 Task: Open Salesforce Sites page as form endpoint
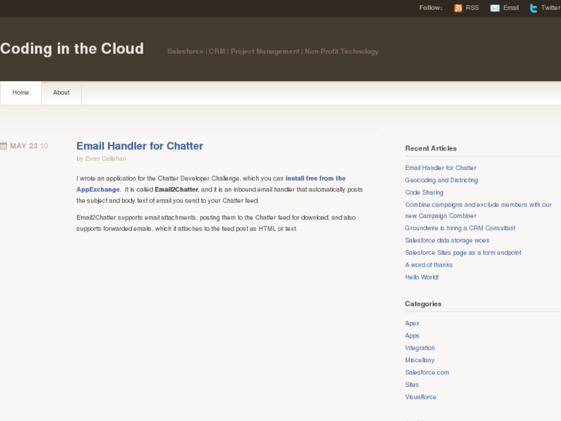[463, 253]
